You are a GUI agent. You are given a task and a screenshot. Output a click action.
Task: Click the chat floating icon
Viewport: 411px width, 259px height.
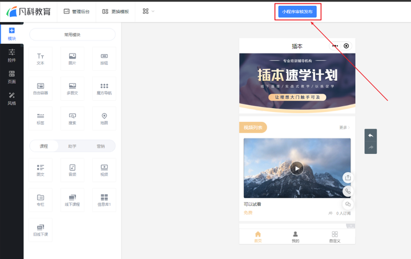348,204
